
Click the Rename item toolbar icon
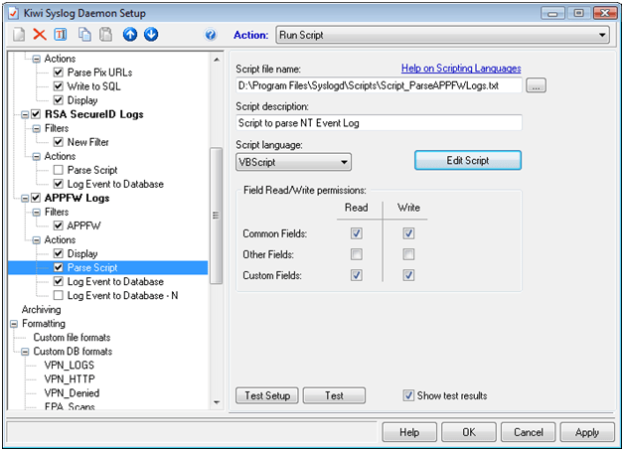coord(60,35)
